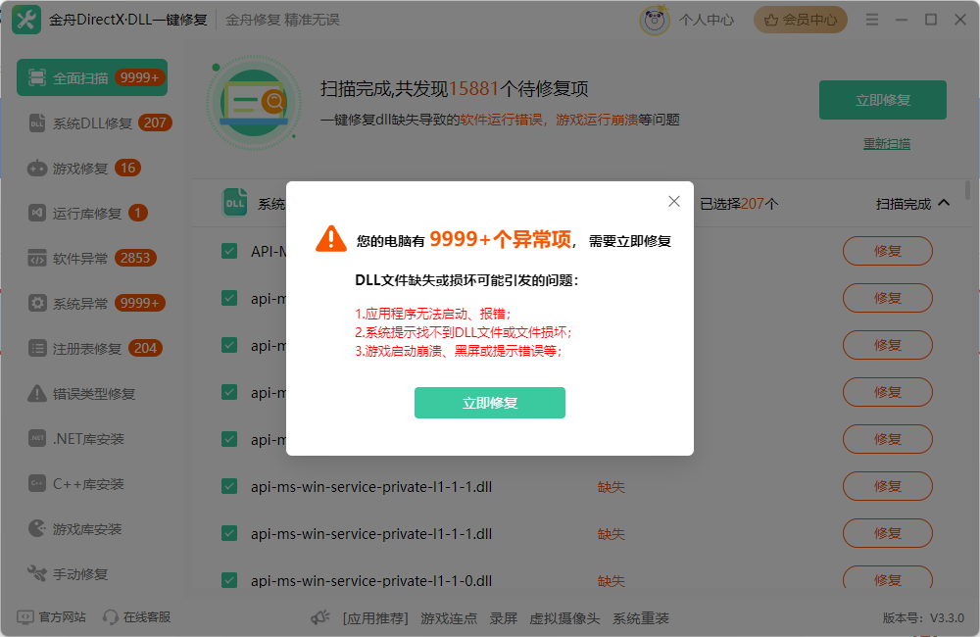Click the megaphone recommendation icon
The height and width of the screenshot is (637, 980).
[x=320, y=617]
